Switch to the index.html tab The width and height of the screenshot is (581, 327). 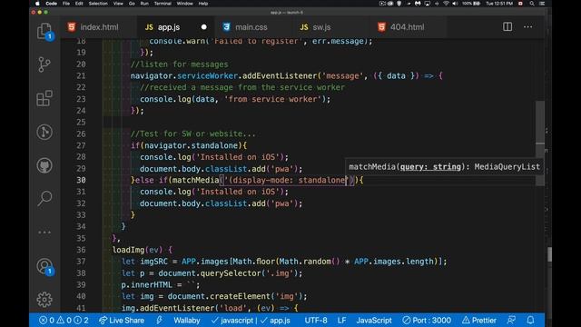click(x=99, y=27)
